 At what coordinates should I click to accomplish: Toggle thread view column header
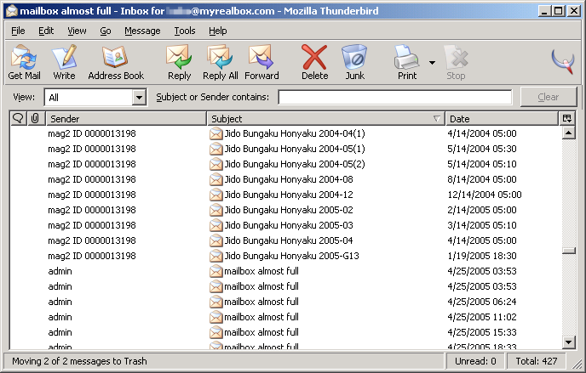[x=18, y=119]
